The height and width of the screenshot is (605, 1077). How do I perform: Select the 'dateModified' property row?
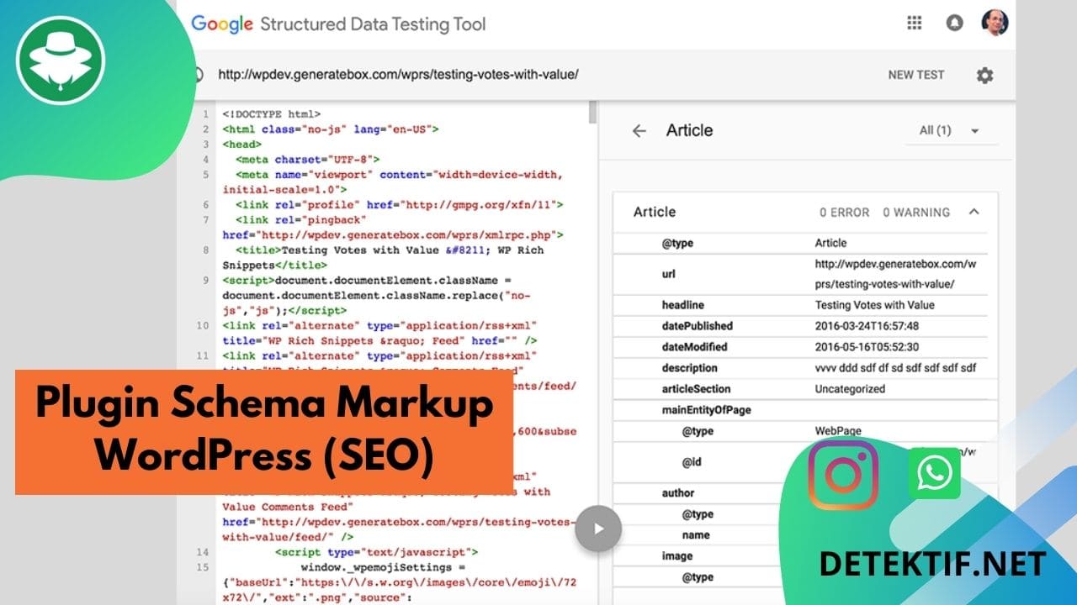(799, 347)
